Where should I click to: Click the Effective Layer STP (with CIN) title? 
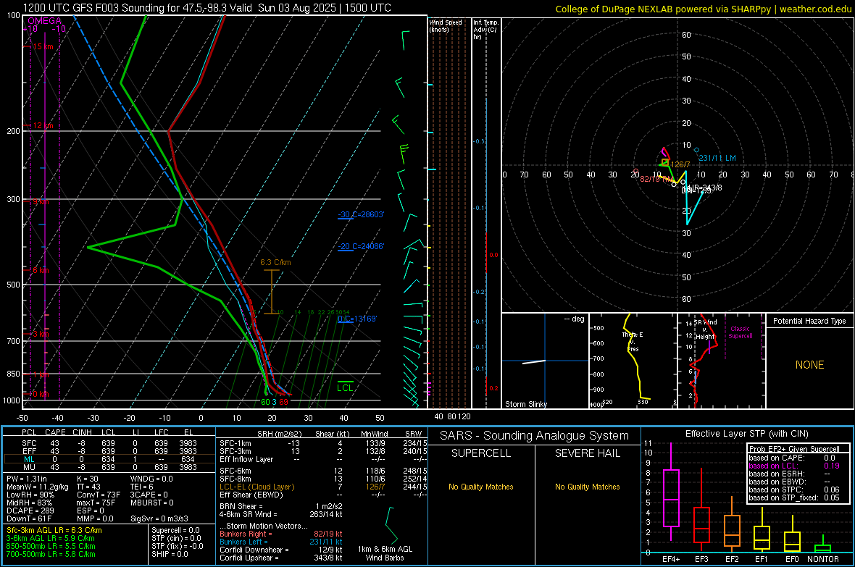tap(746, 434)
